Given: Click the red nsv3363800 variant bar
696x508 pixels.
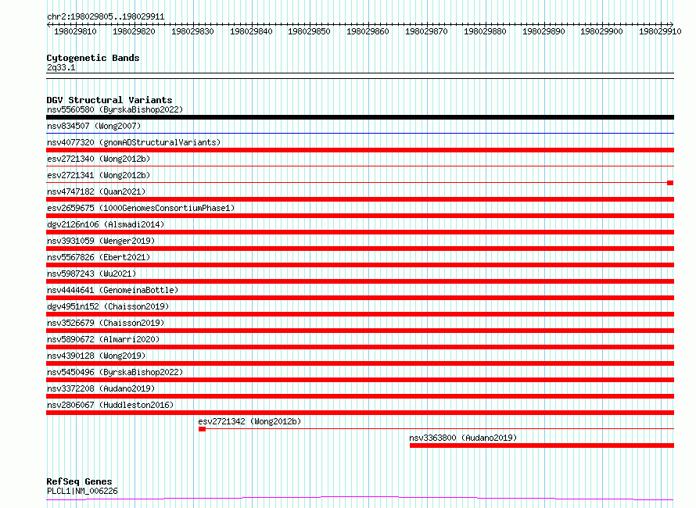Looking at the screenshot, I should [542, 445].
